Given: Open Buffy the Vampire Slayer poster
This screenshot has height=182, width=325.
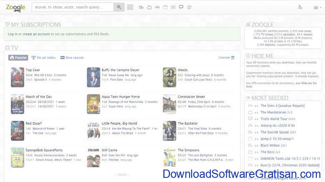Looking at the screenshot, I should [93, 77].
